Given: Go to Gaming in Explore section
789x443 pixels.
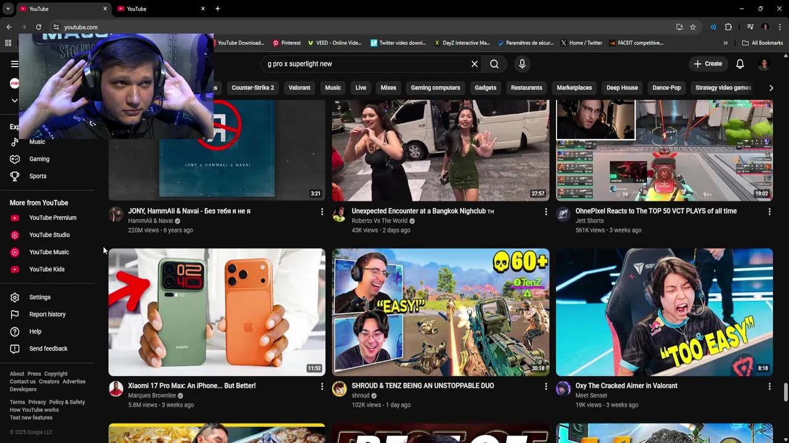Looking at the screenshot, I should coord(39,159).
